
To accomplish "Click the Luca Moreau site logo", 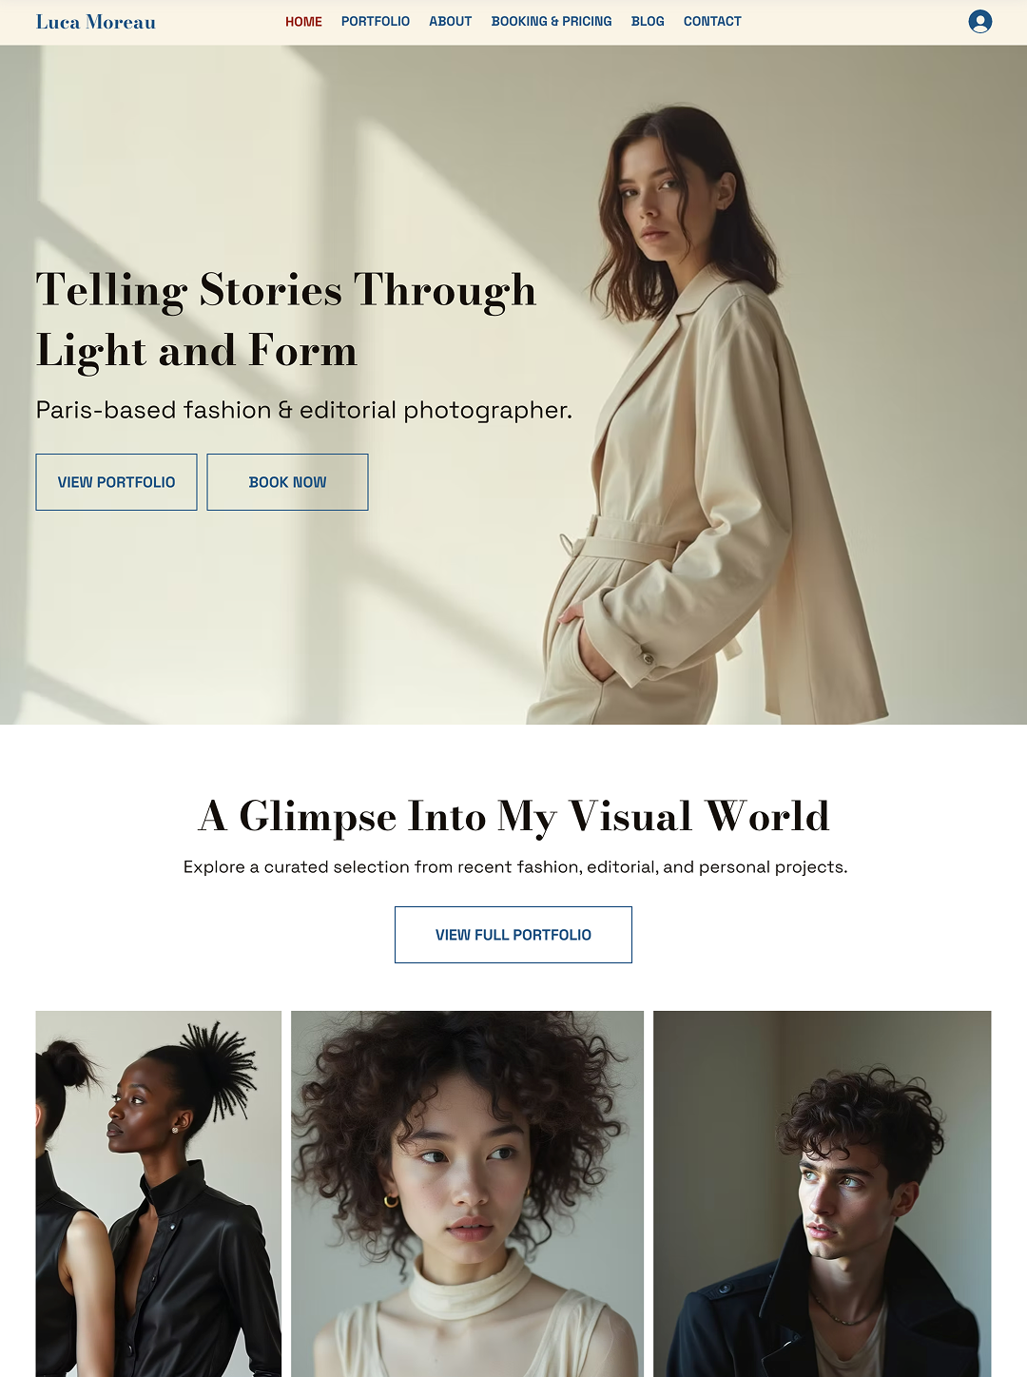I will (96, 22).
